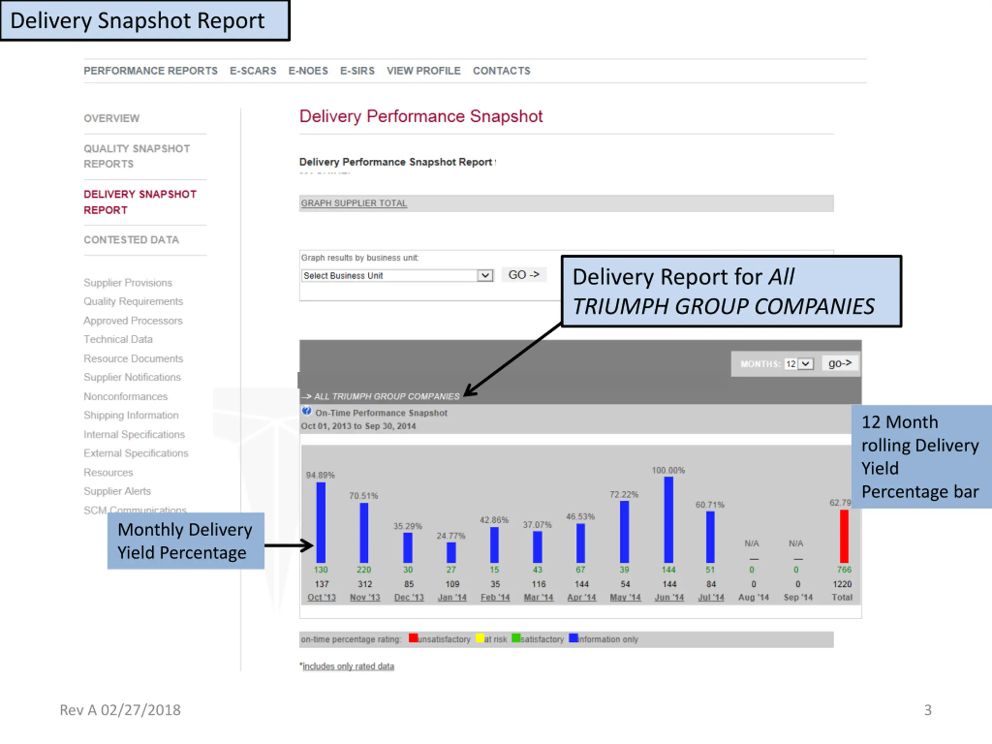Open the Contacts navigation item
The width and height of the screenshot is (992, 744).
pos(501,71)
